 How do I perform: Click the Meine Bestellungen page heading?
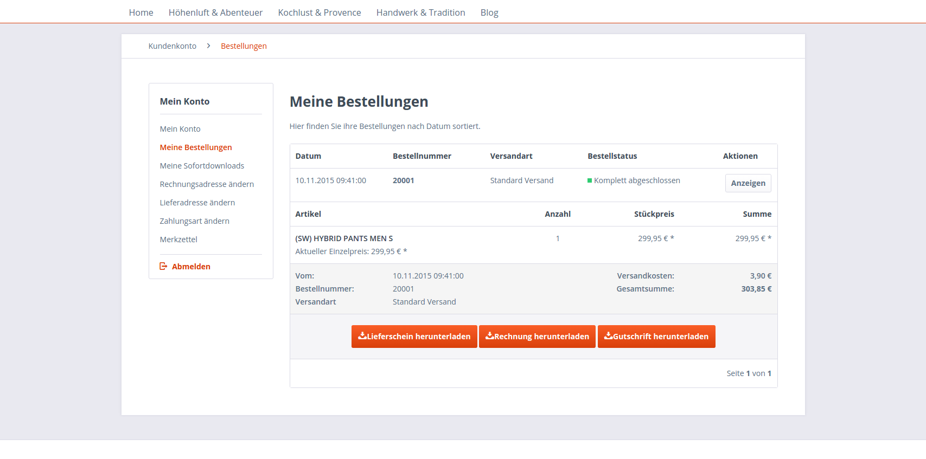tap(359, 102)
